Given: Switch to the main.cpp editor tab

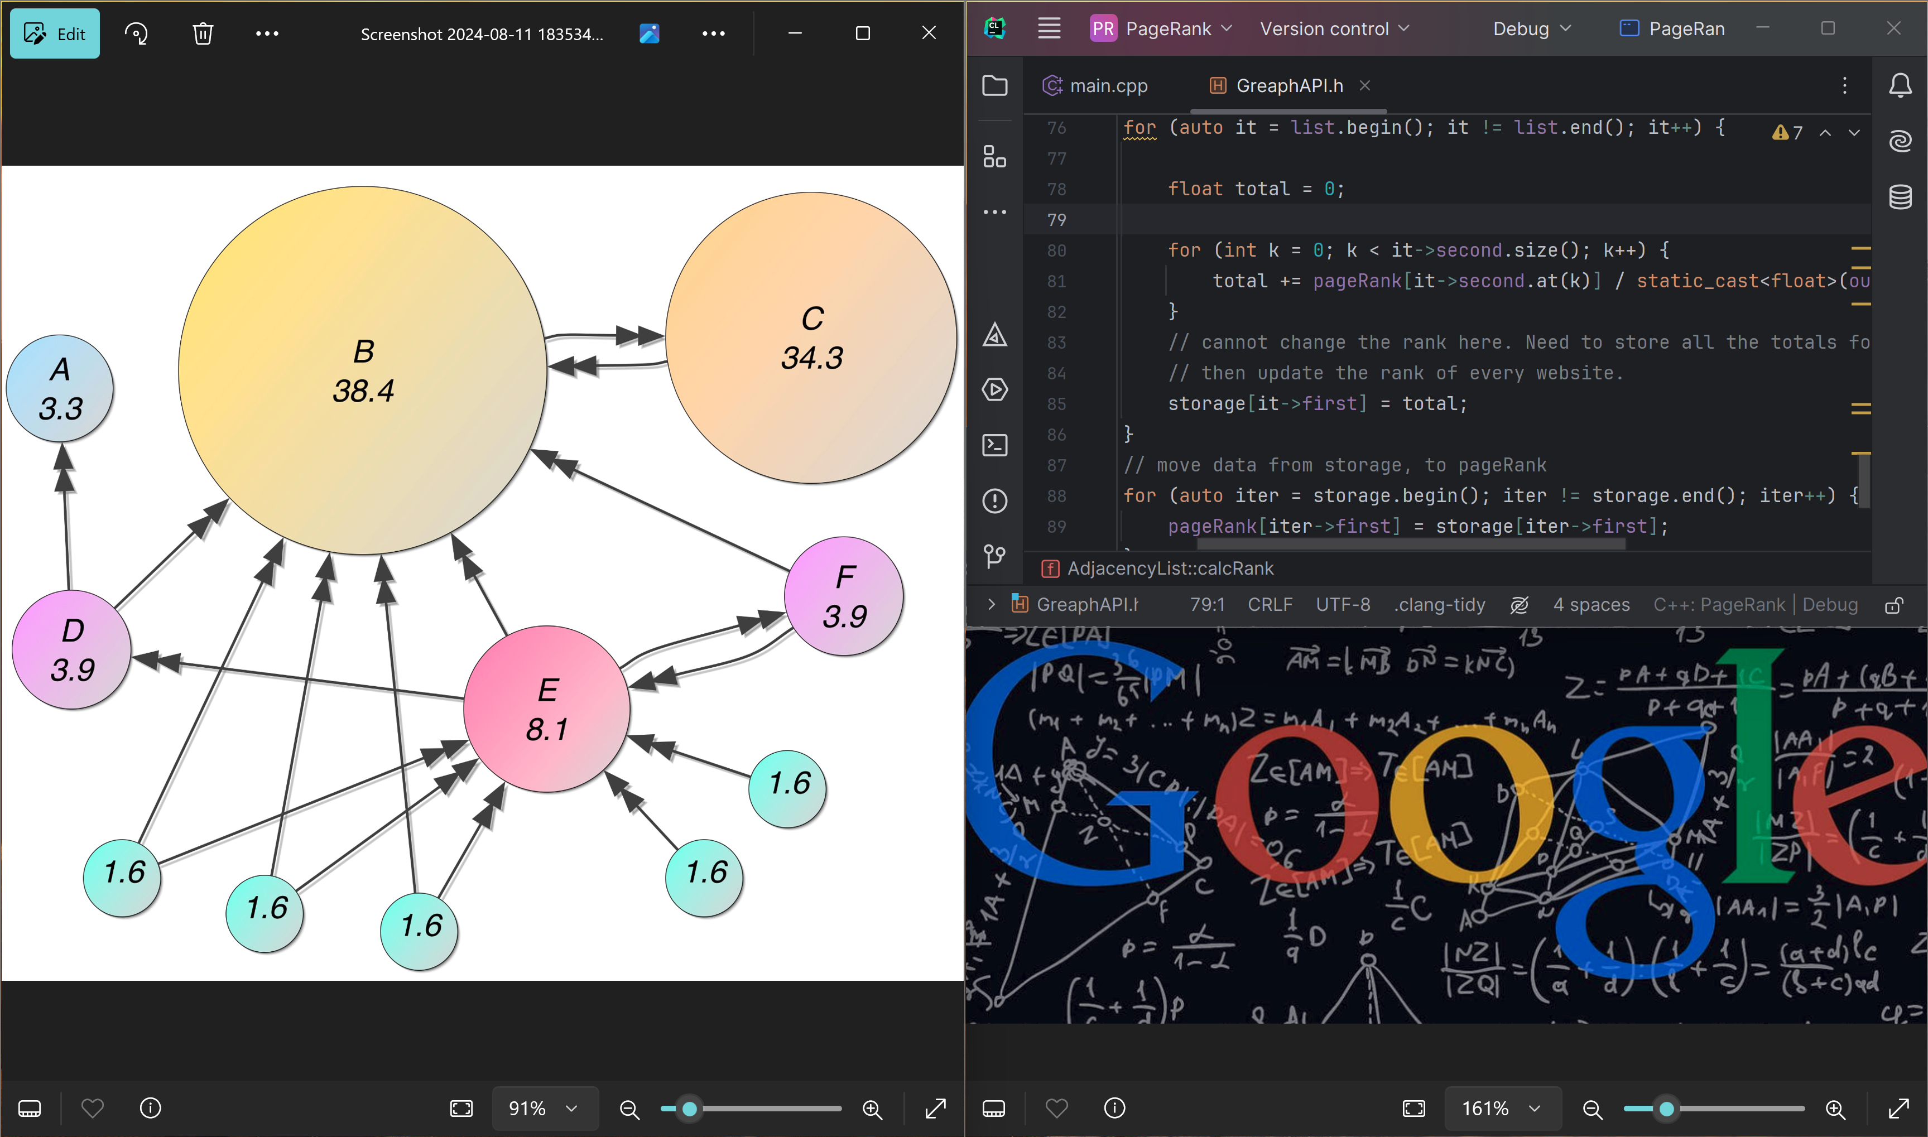Looking at the screenshot, I should pyautogui.click(x=1096, y=85).
